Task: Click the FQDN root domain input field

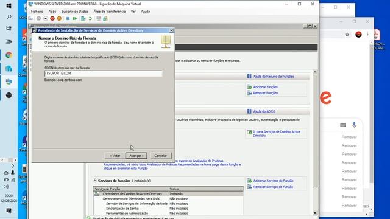Action: (103, 74)
